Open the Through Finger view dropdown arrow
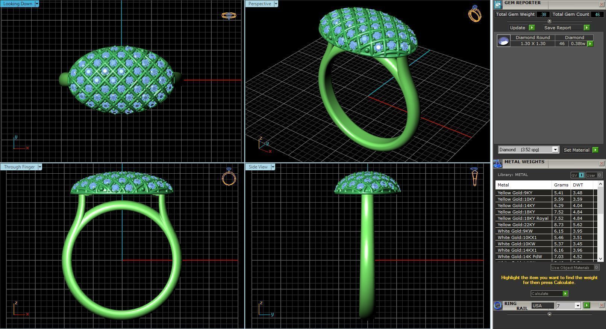The width and height of the screenshot is (606, 329). click(x=40, y=167)
